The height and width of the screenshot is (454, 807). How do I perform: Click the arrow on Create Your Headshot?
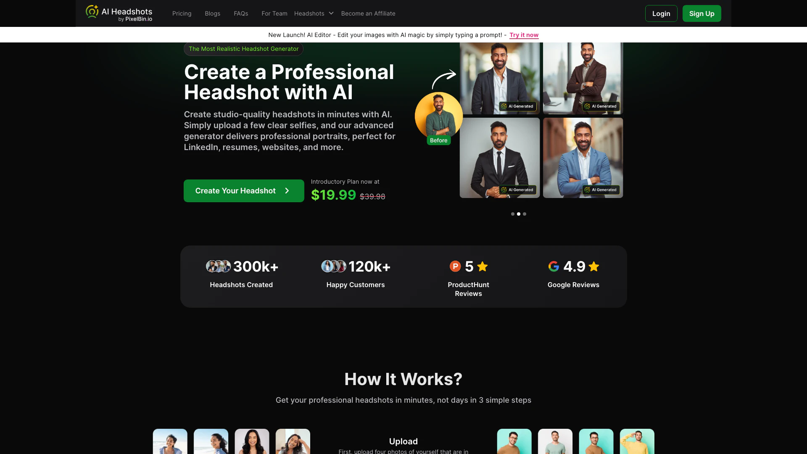tap(287, 191)
